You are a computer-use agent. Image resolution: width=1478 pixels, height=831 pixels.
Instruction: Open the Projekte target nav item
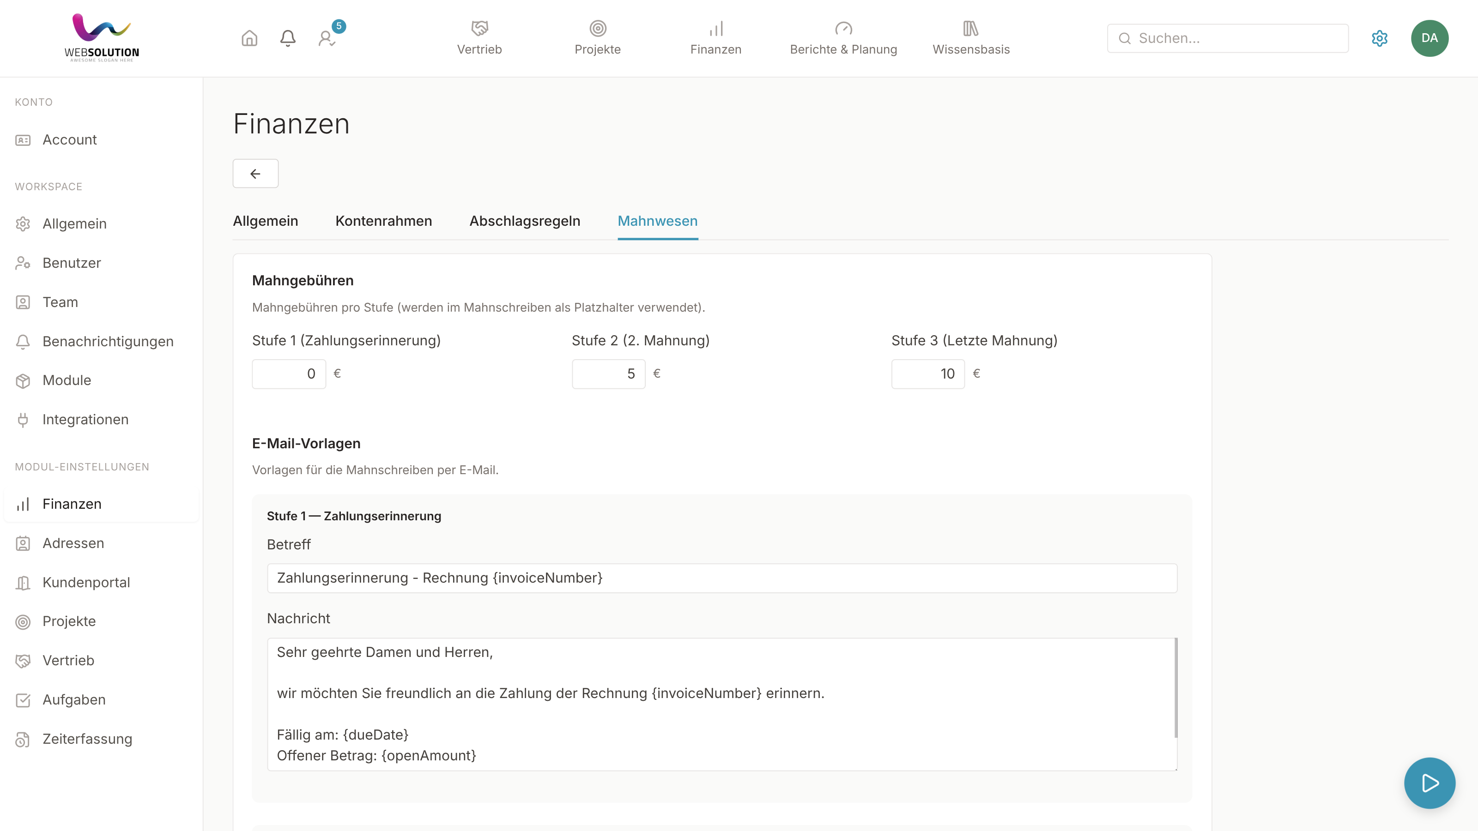pyautogui.click(x=597, y=38)
